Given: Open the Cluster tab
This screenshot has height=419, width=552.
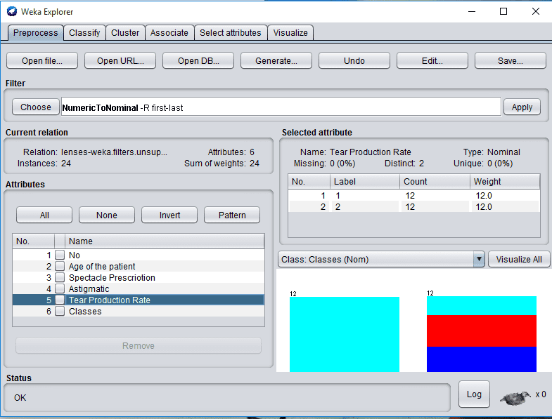Looking at the screenshot, I should click(x=125, y=33).
